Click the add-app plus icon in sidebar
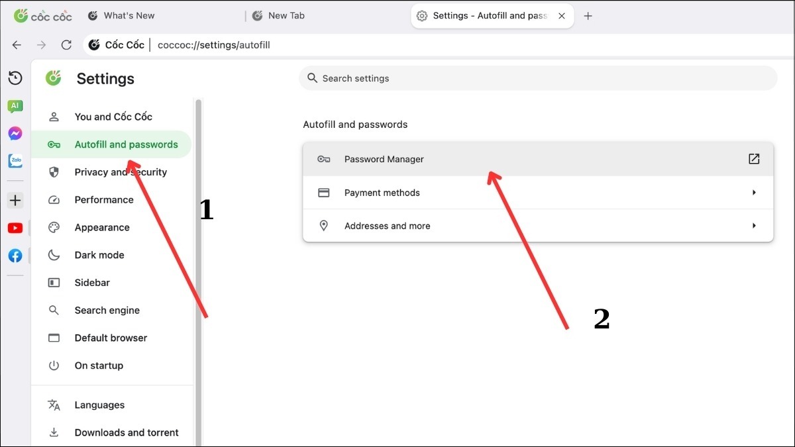The width and height of the screenshot is (795, 447). [x=15, y=200]
